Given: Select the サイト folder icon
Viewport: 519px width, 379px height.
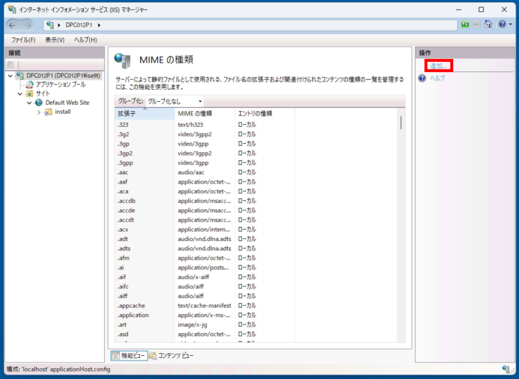Looking at the screenshot, I should point(29,93).
